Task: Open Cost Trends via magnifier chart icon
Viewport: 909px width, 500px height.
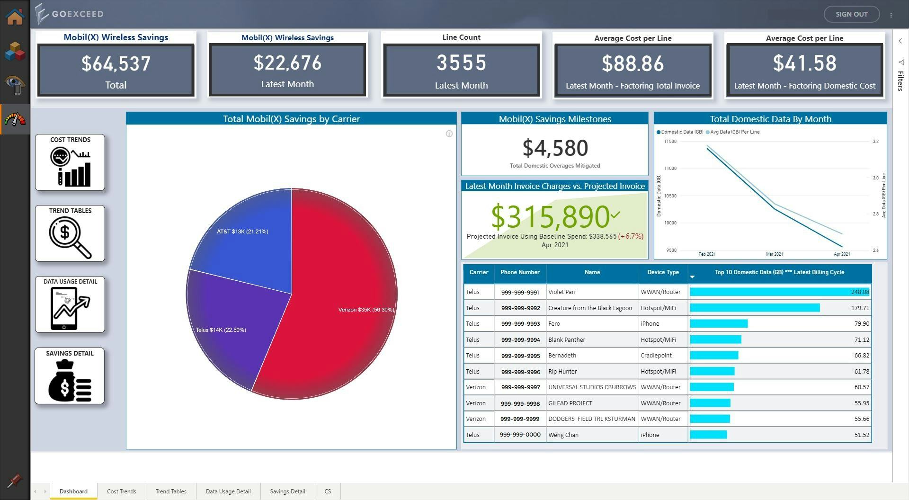Action: pyautogui.click(x=70, y=162)
